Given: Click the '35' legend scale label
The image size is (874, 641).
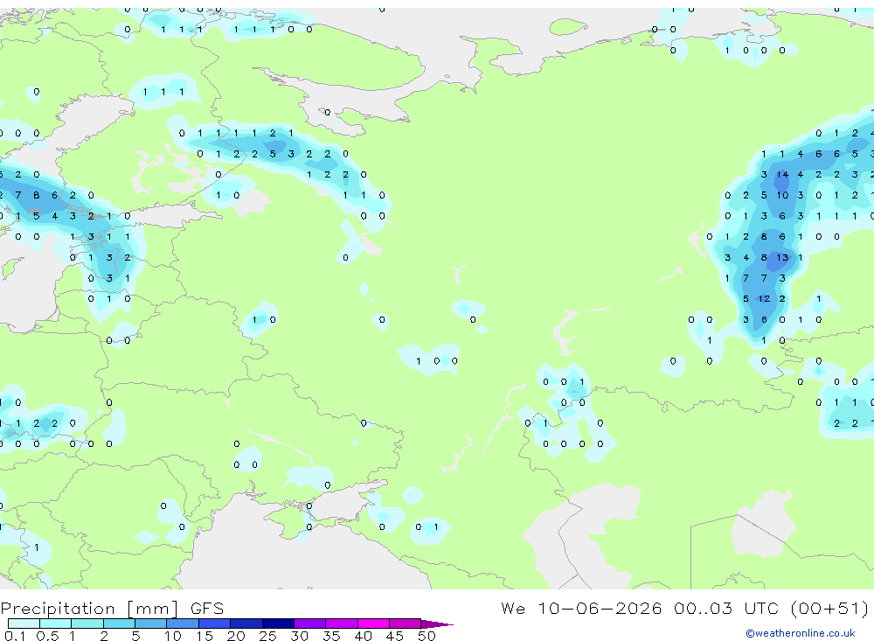Looking at the screenshot, I should (331, 636).
